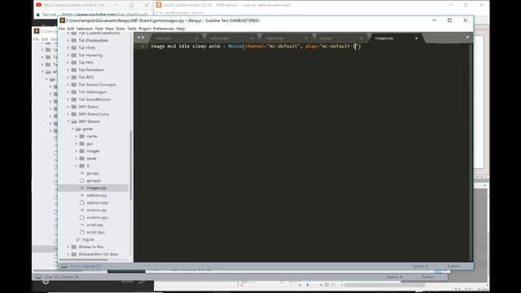The image size is (521, 293).
Task: Select the WIP-DemoComp folder icon
Action: coord(74,114)
